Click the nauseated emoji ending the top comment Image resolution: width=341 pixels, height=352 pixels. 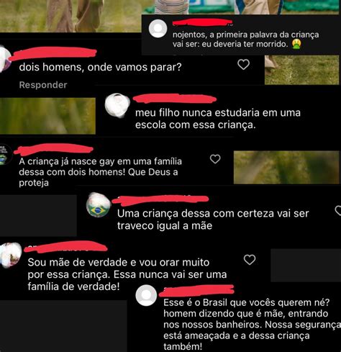click(296, 44)
